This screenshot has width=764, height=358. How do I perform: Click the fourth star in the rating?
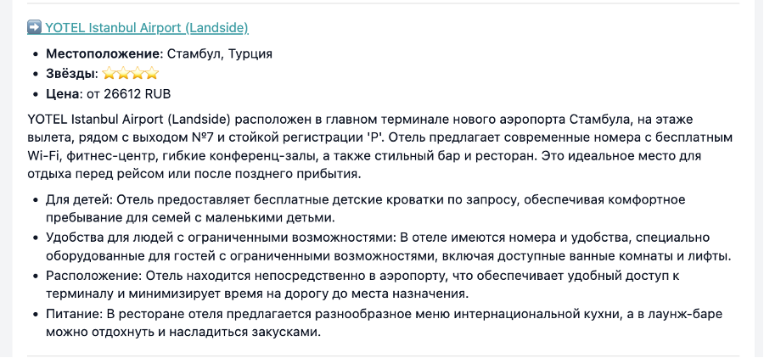pyautogui.click(x=152, y=74)
